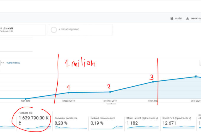Click the únor 2020 highlighted data point
Screen dimensions: 201x133
[196, 77]
